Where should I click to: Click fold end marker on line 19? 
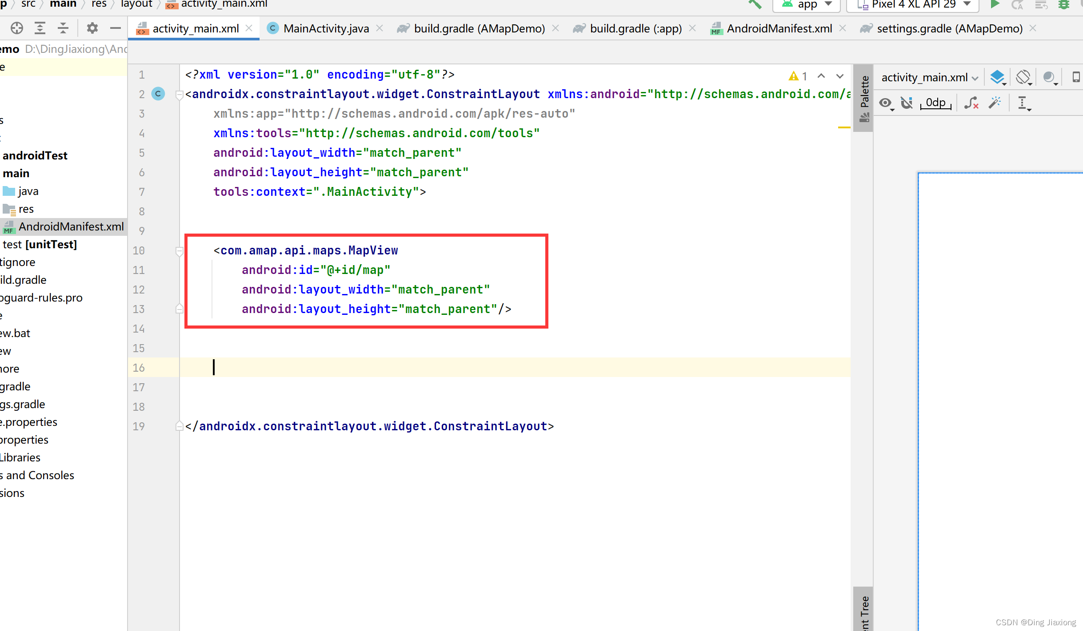pyautogui.click(x=180, y=426)
